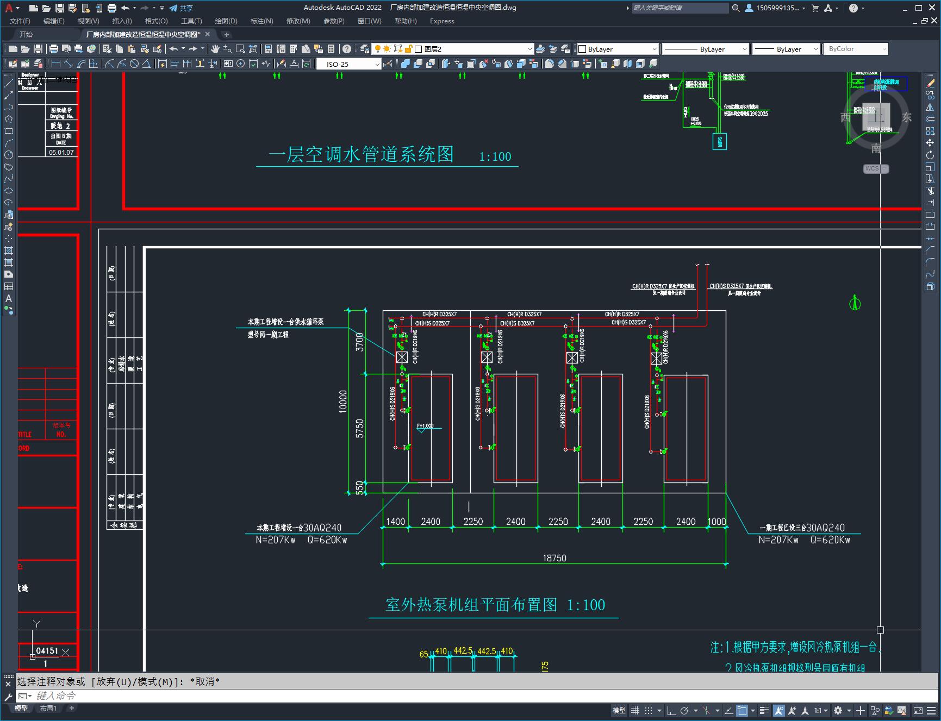
Task: Toggle grid display in status bar
Action: [635, 710]
